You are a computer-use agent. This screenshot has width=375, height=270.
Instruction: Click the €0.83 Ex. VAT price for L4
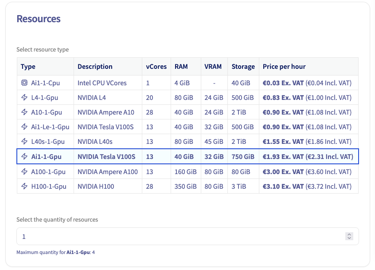[x=283, y=98]
